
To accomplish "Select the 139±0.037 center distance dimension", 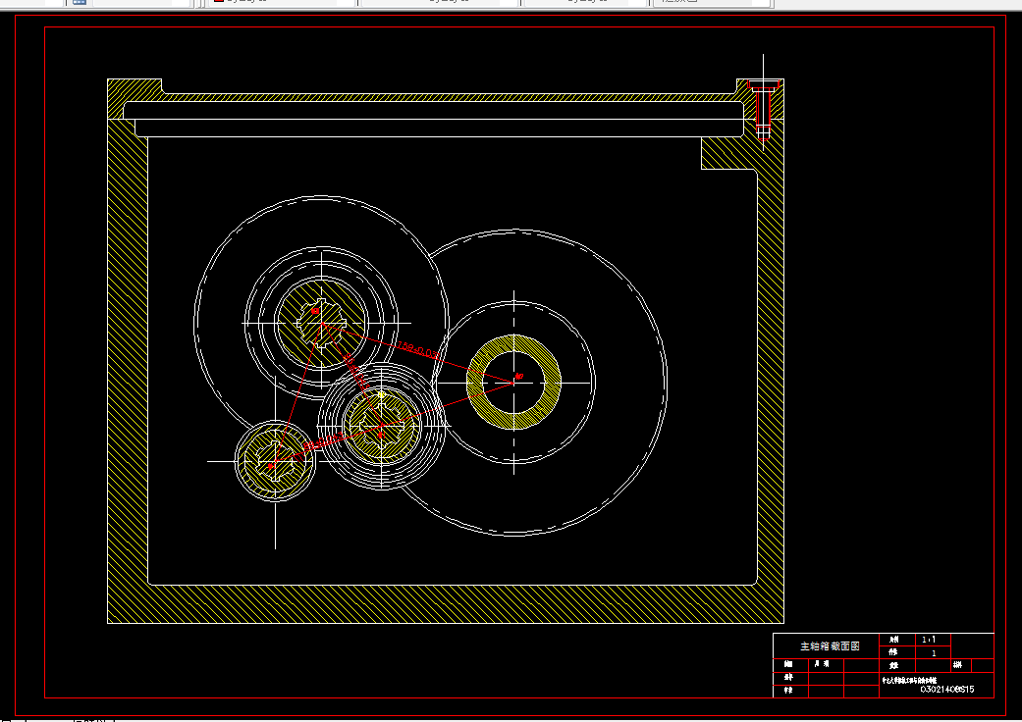I will pyautogui.click(x=419, y=351).
